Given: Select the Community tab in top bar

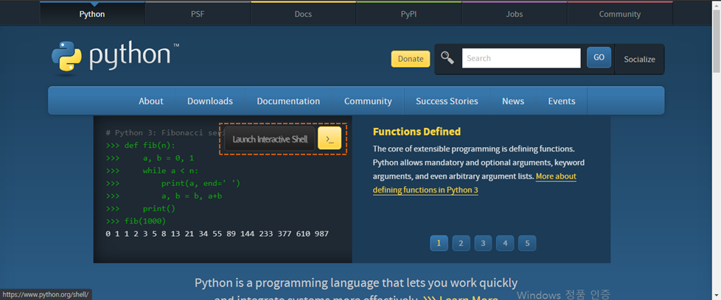Looking at the screenshot, I should pyautogui.click(x=620, y=14).
